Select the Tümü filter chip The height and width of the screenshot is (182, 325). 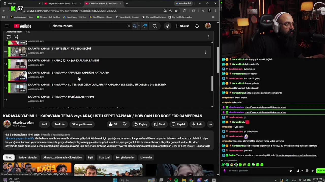click(9, 157)
